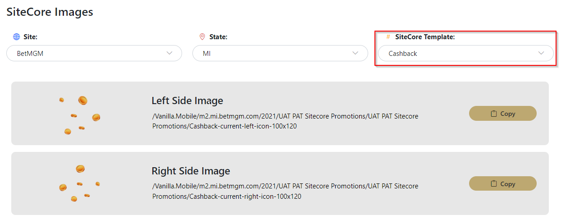The width and height of the screenshot is (561, 224).
Task: Click the Right Side Image coins thumbnail
Action: [x=79, y=183]
